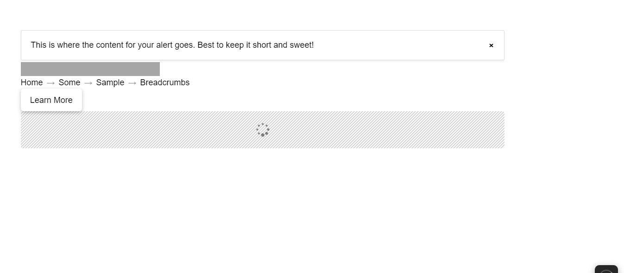Click blank white area below loading panel
This screenshot has height=273, width=624.
[263, 204]
